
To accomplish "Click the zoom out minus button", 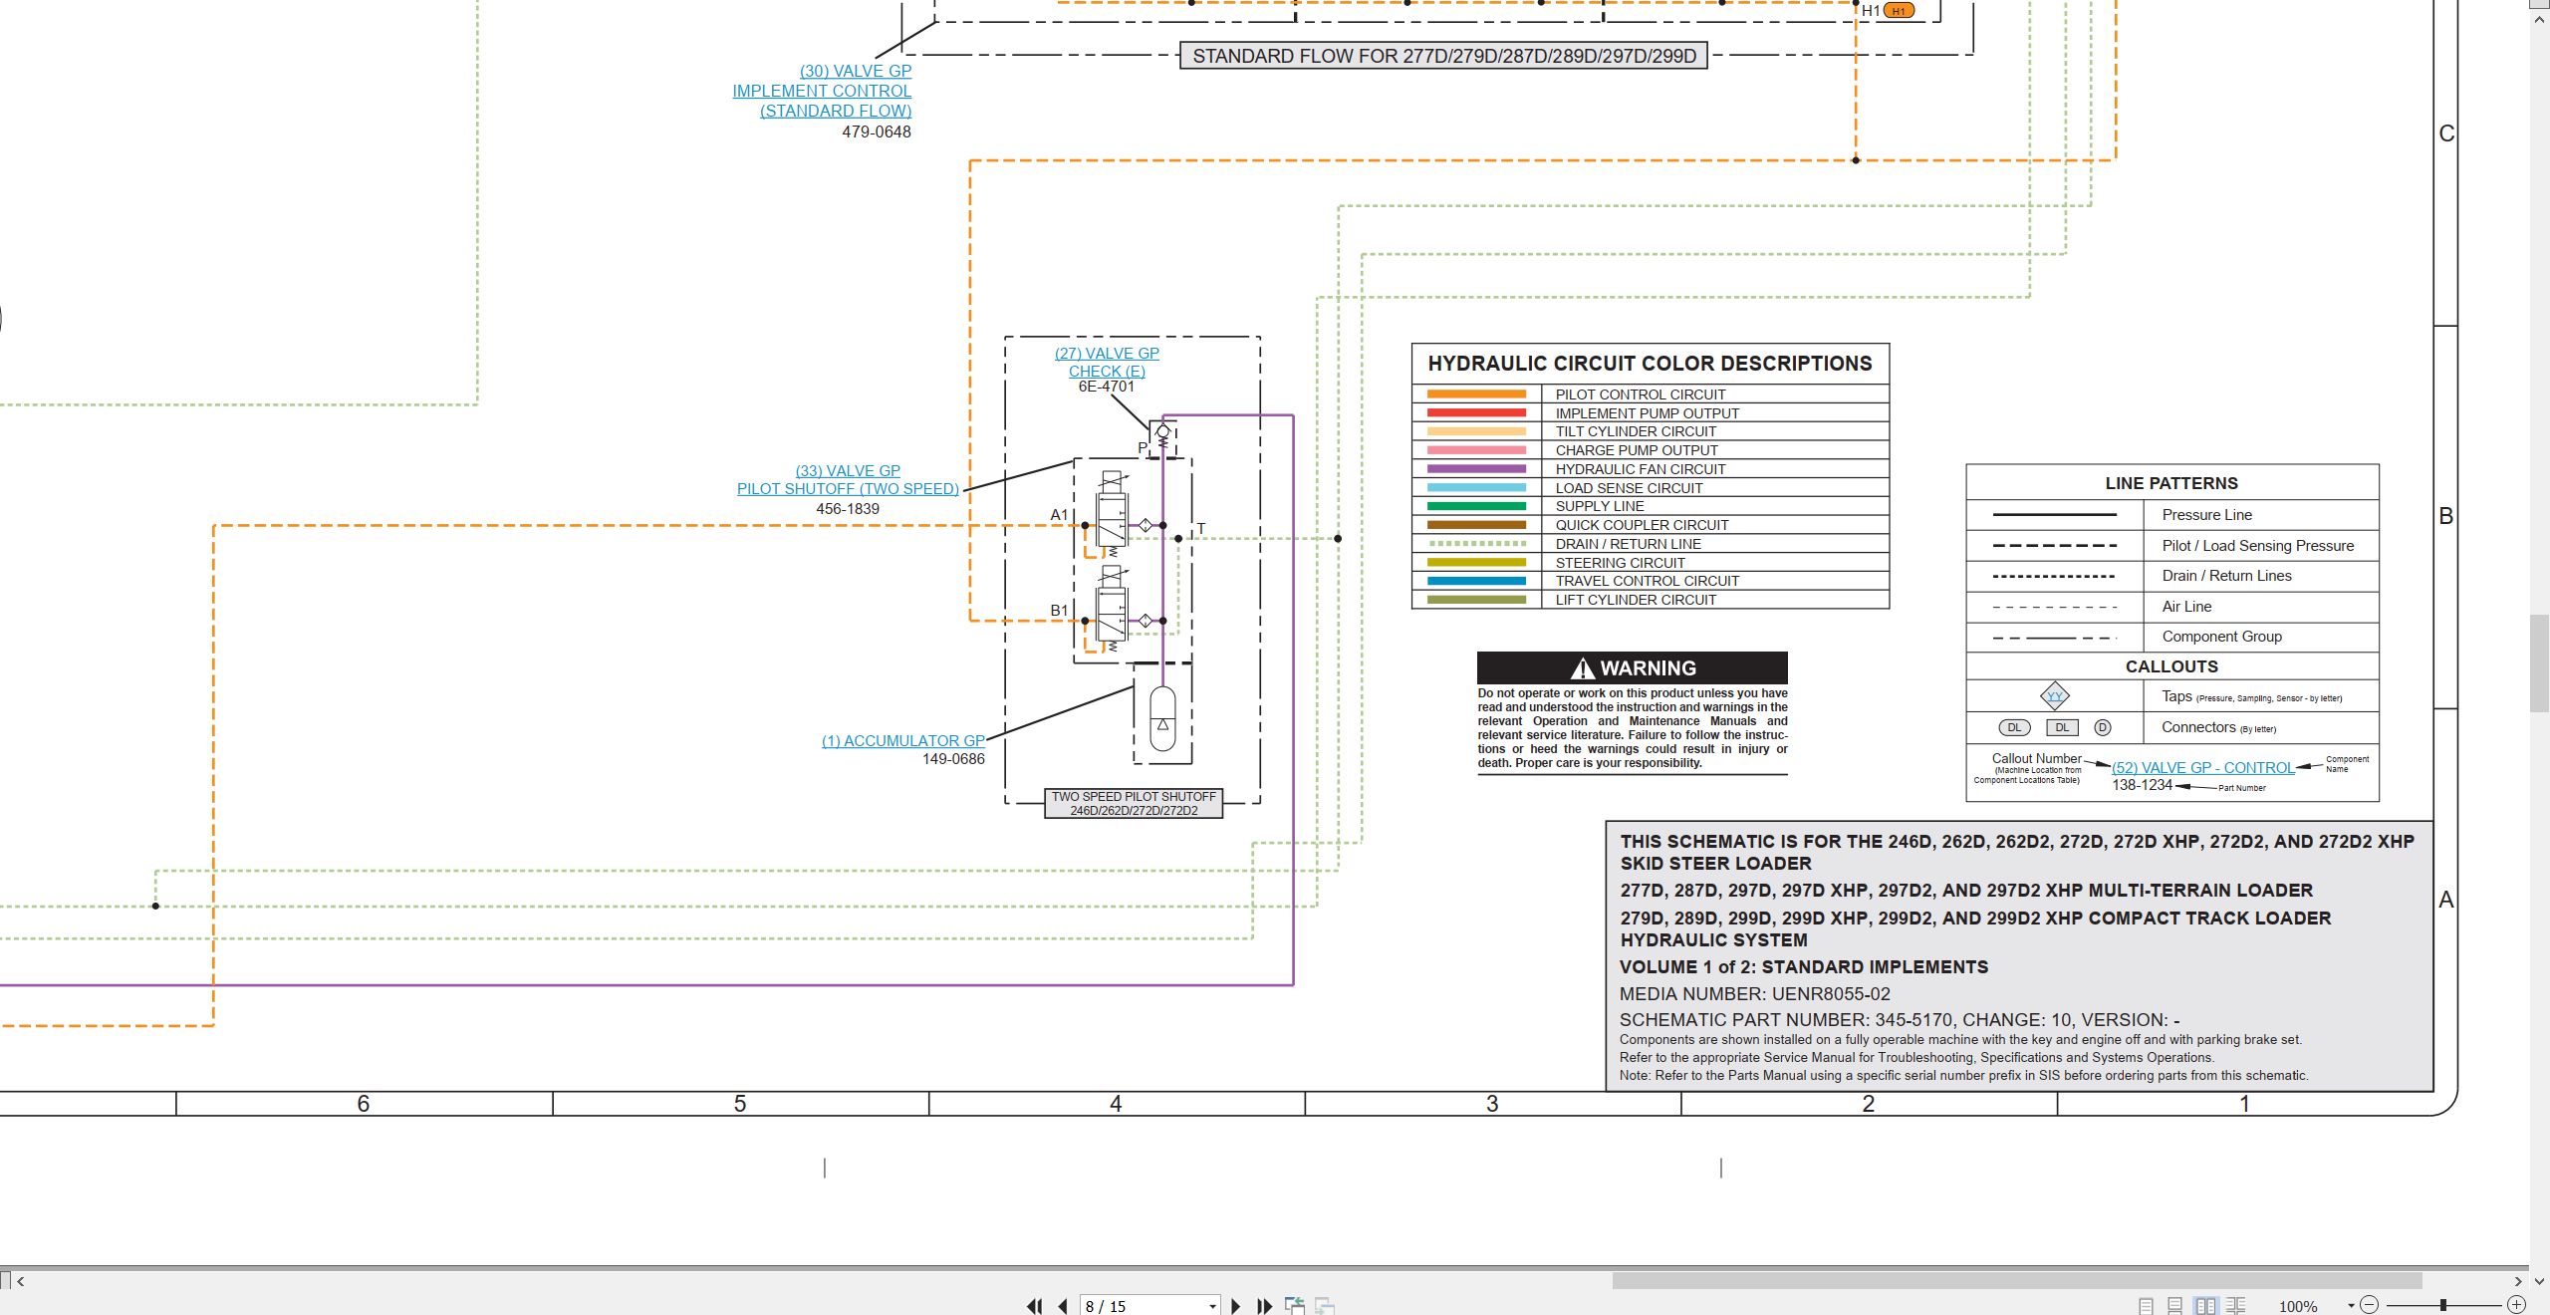I will pos(2370,1305).
